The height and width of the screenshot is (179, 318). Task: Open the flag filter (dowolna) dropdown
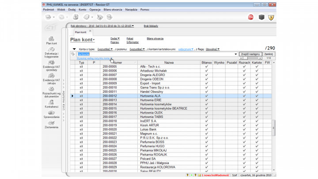click(212, 50)
